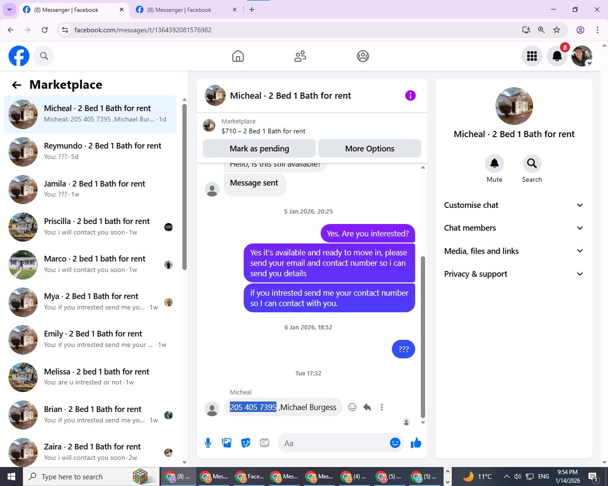
Task: Choose a GIF with the GIF icon
Action: click(x=265, y=443)
